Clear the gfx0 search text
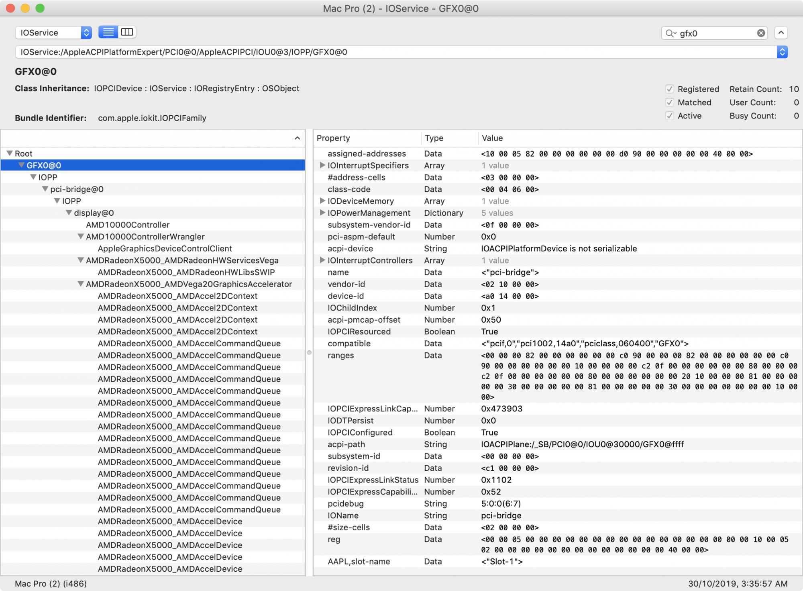This screenshot has height=591, width=803. (x=760, y=33)
